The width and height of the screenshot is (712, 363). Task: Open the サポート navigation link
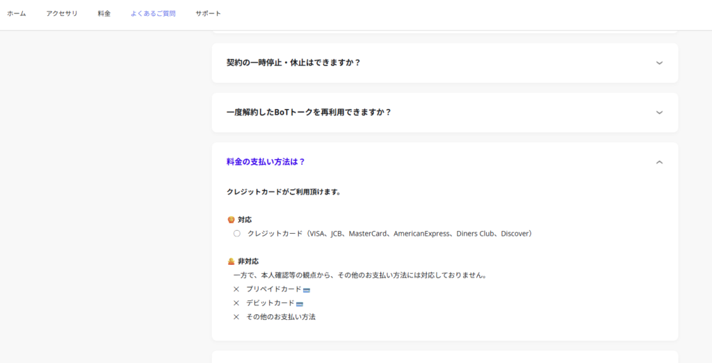208,14
